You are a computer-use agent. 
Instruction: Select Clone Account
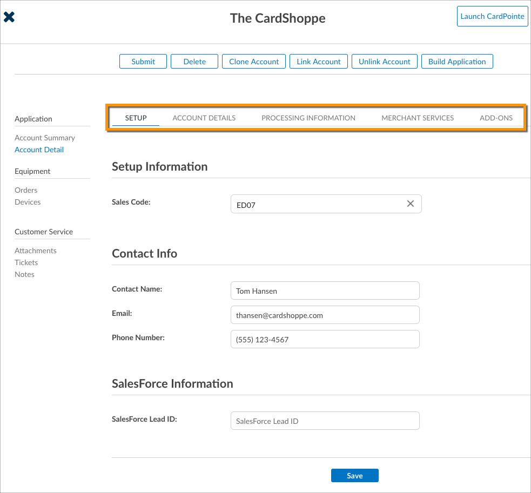point(254,62)
